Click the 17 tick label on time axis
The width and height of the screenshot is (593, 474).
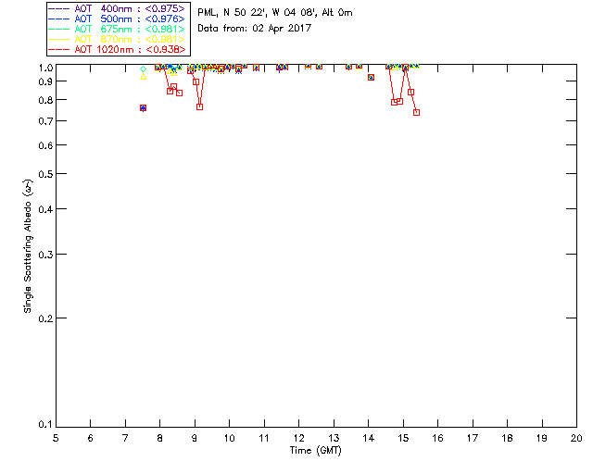point(473,438)
